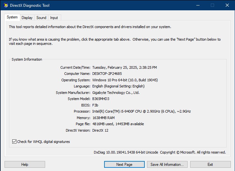This screenshot has width=235, height=171.
Task: Click the Page file usage value
Action: pyautogui.click(x=118, y=124)
